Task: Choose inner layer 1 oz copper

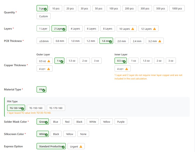Action: (133, 61)
